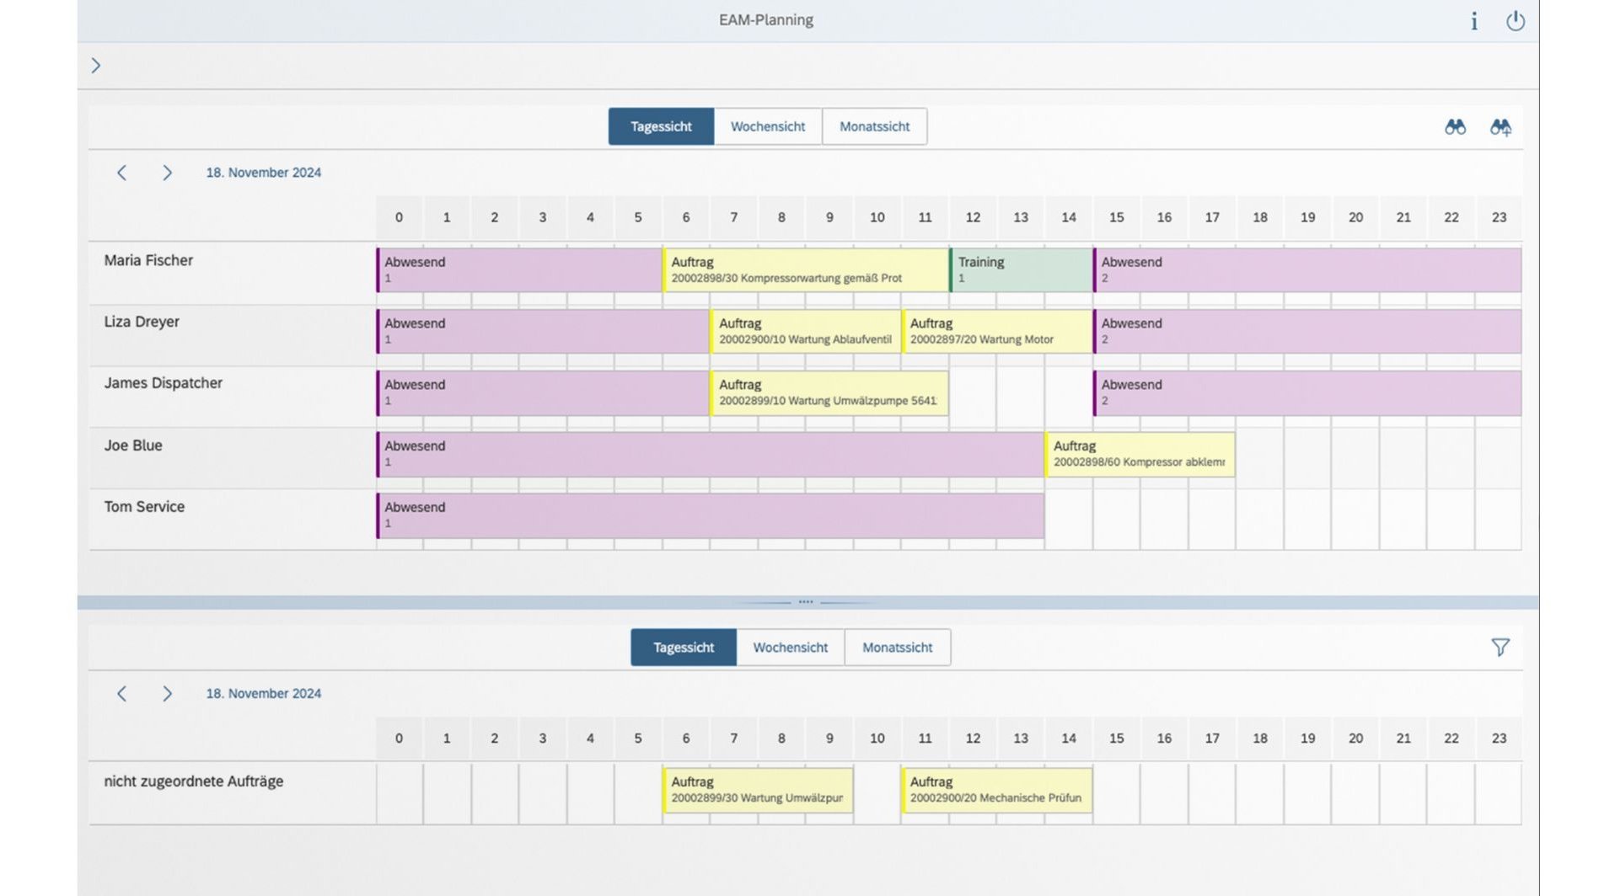Click the binoculars with arrow icon
The width and height of the screenshot is (1615, 896).
point(1500,127)
